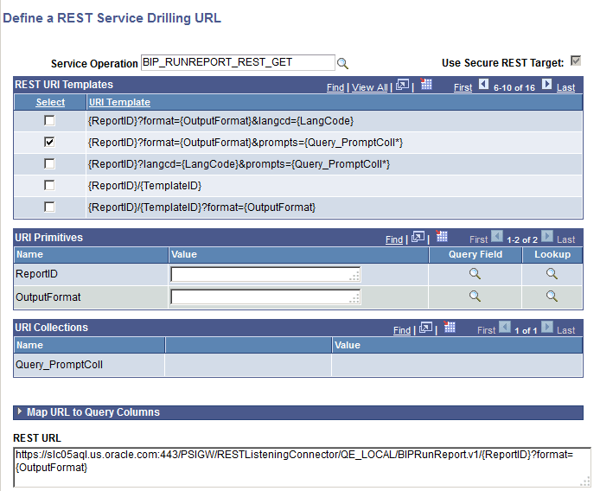Click the Service Operation input field
The image size is (600, 491).
click(x=238, y=63)
